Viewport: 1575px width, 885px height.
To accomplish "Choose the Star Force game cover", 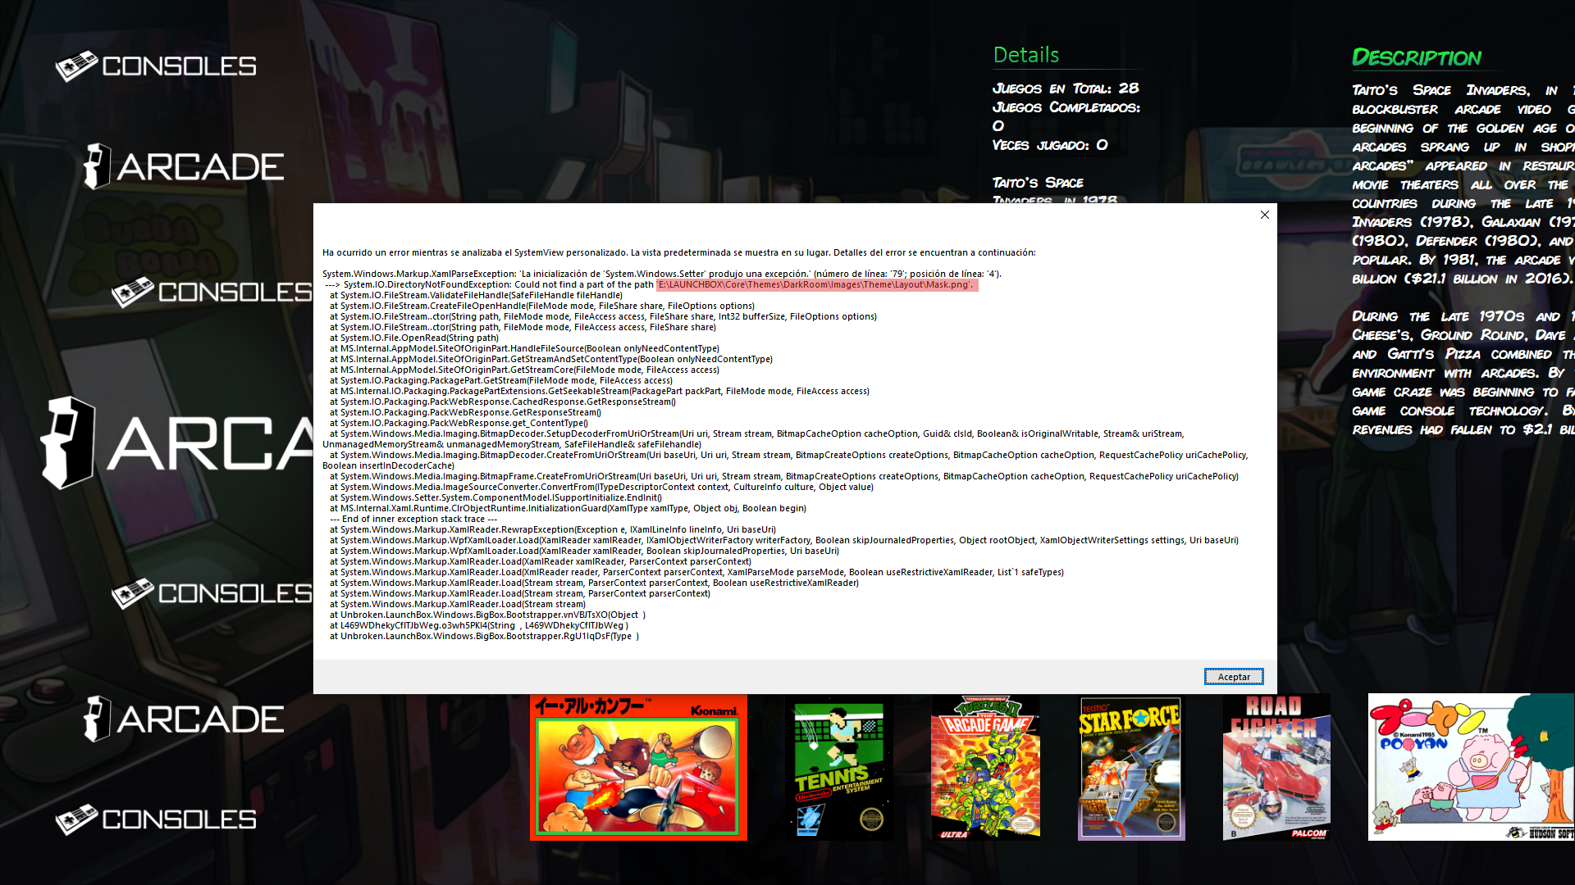I will click(x=1131, y=767).
